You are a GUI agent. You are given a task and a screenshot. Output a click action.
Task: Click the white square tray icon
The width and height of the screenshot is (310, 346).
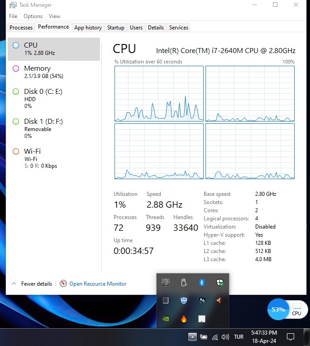[x=202, y=319]
